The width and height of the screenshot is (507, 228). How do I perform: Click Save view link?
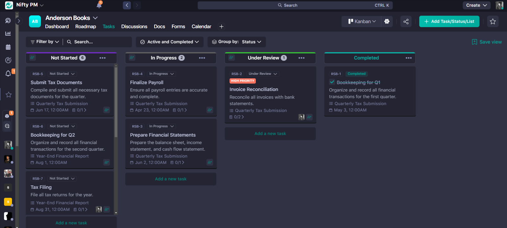(x=487, y=42)
